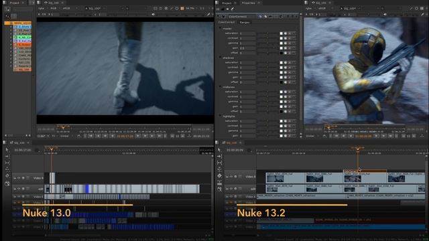This screenshot has height=241, width=429.
Task: Select the sq_100 timeline tab in Nuke 13.2
Action: tap(231, 143)
